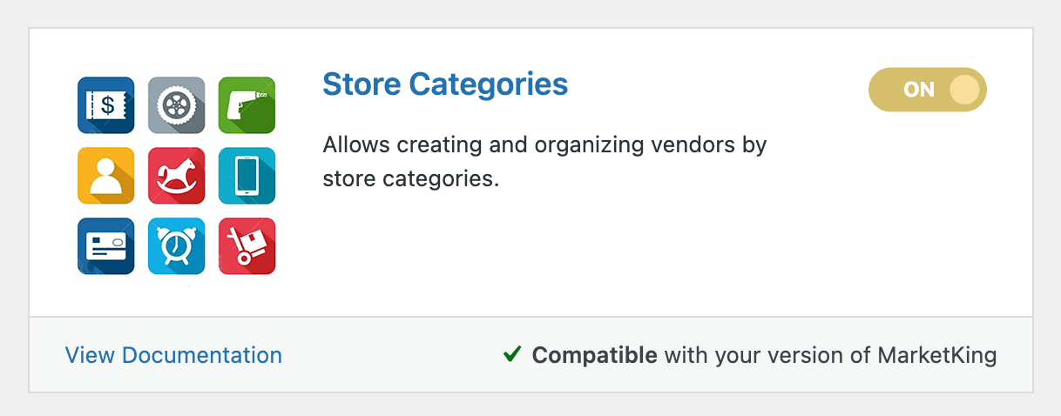Click the round knob of the ON switch

point(964,90)
